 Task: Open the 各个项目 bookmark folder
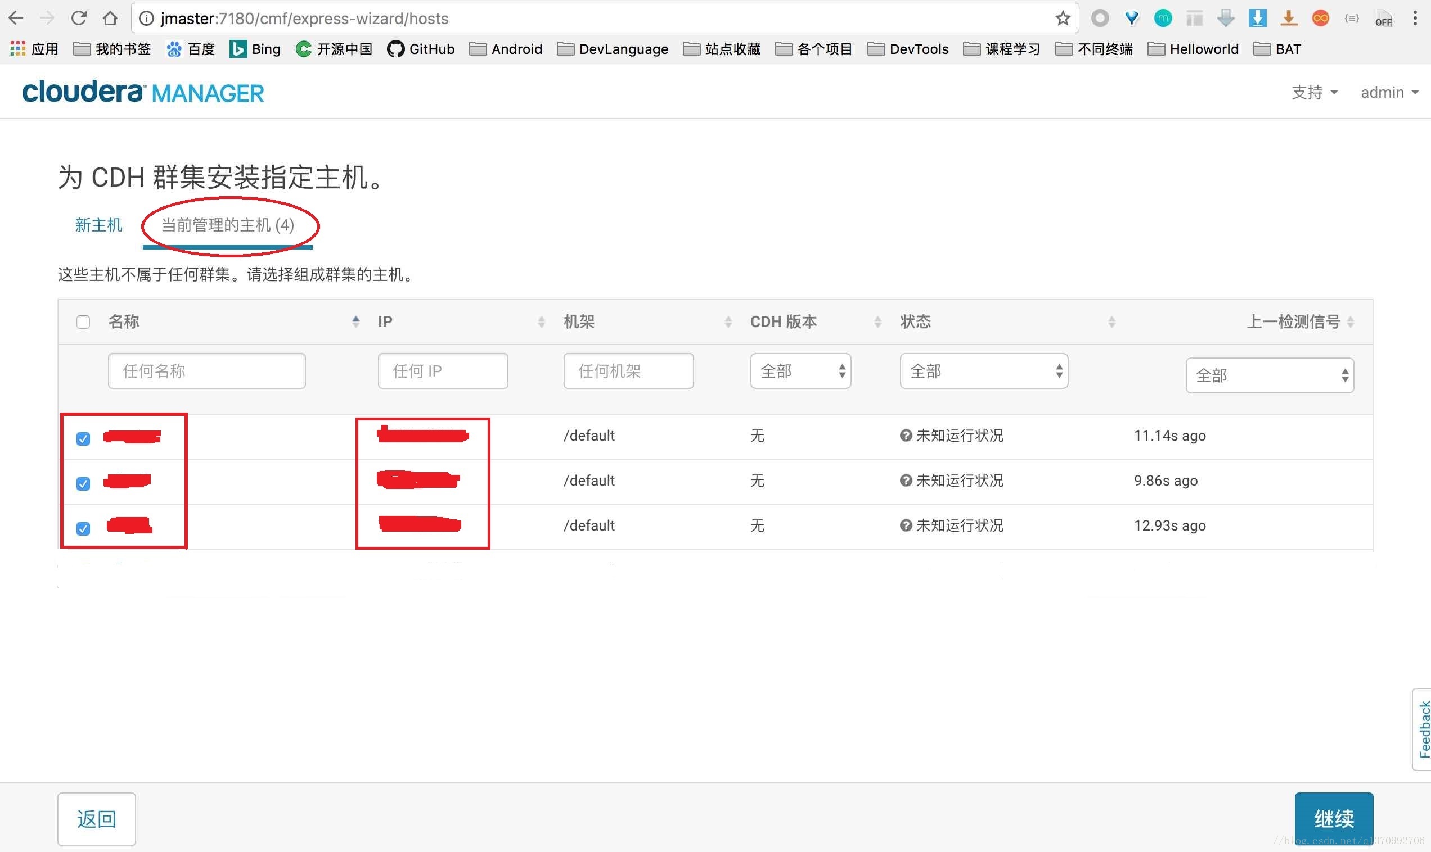[x=814, y=49]
